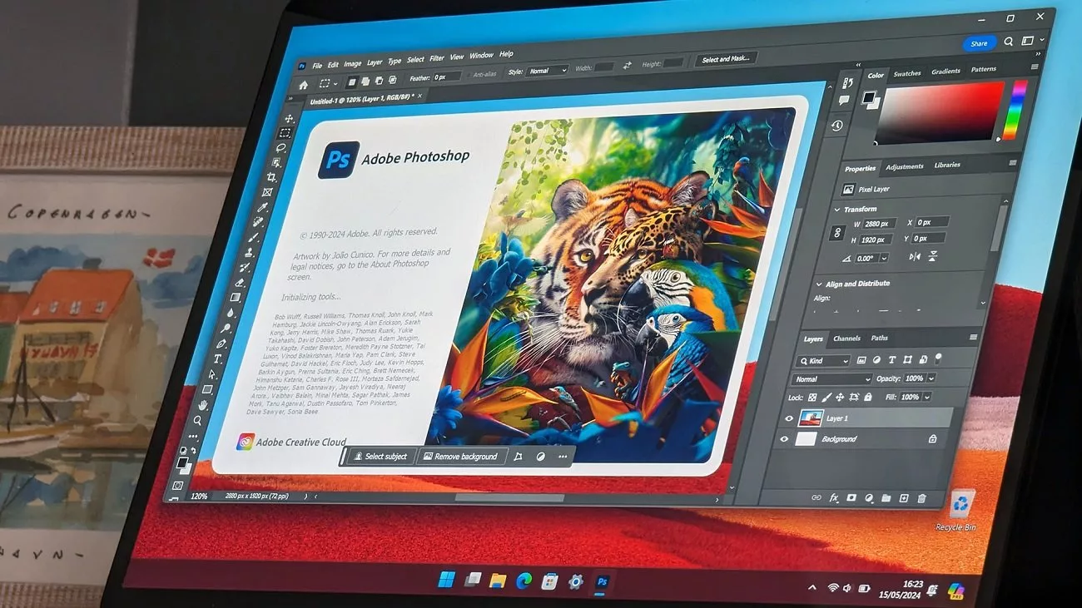This screenshot has width=1082, height=608.
Task: Open the layer blend mode dropdown
Action: (x=832, y=379)
